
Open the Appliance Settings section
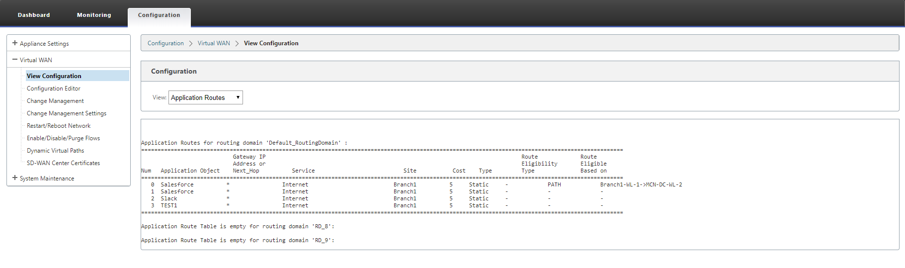(44, 44)
